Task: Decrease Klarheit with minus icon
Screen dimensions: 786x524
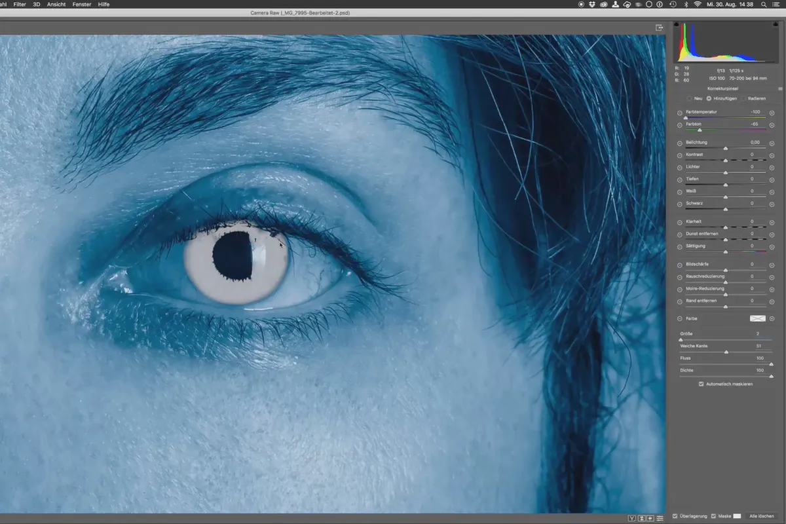Action: [679, 223]
